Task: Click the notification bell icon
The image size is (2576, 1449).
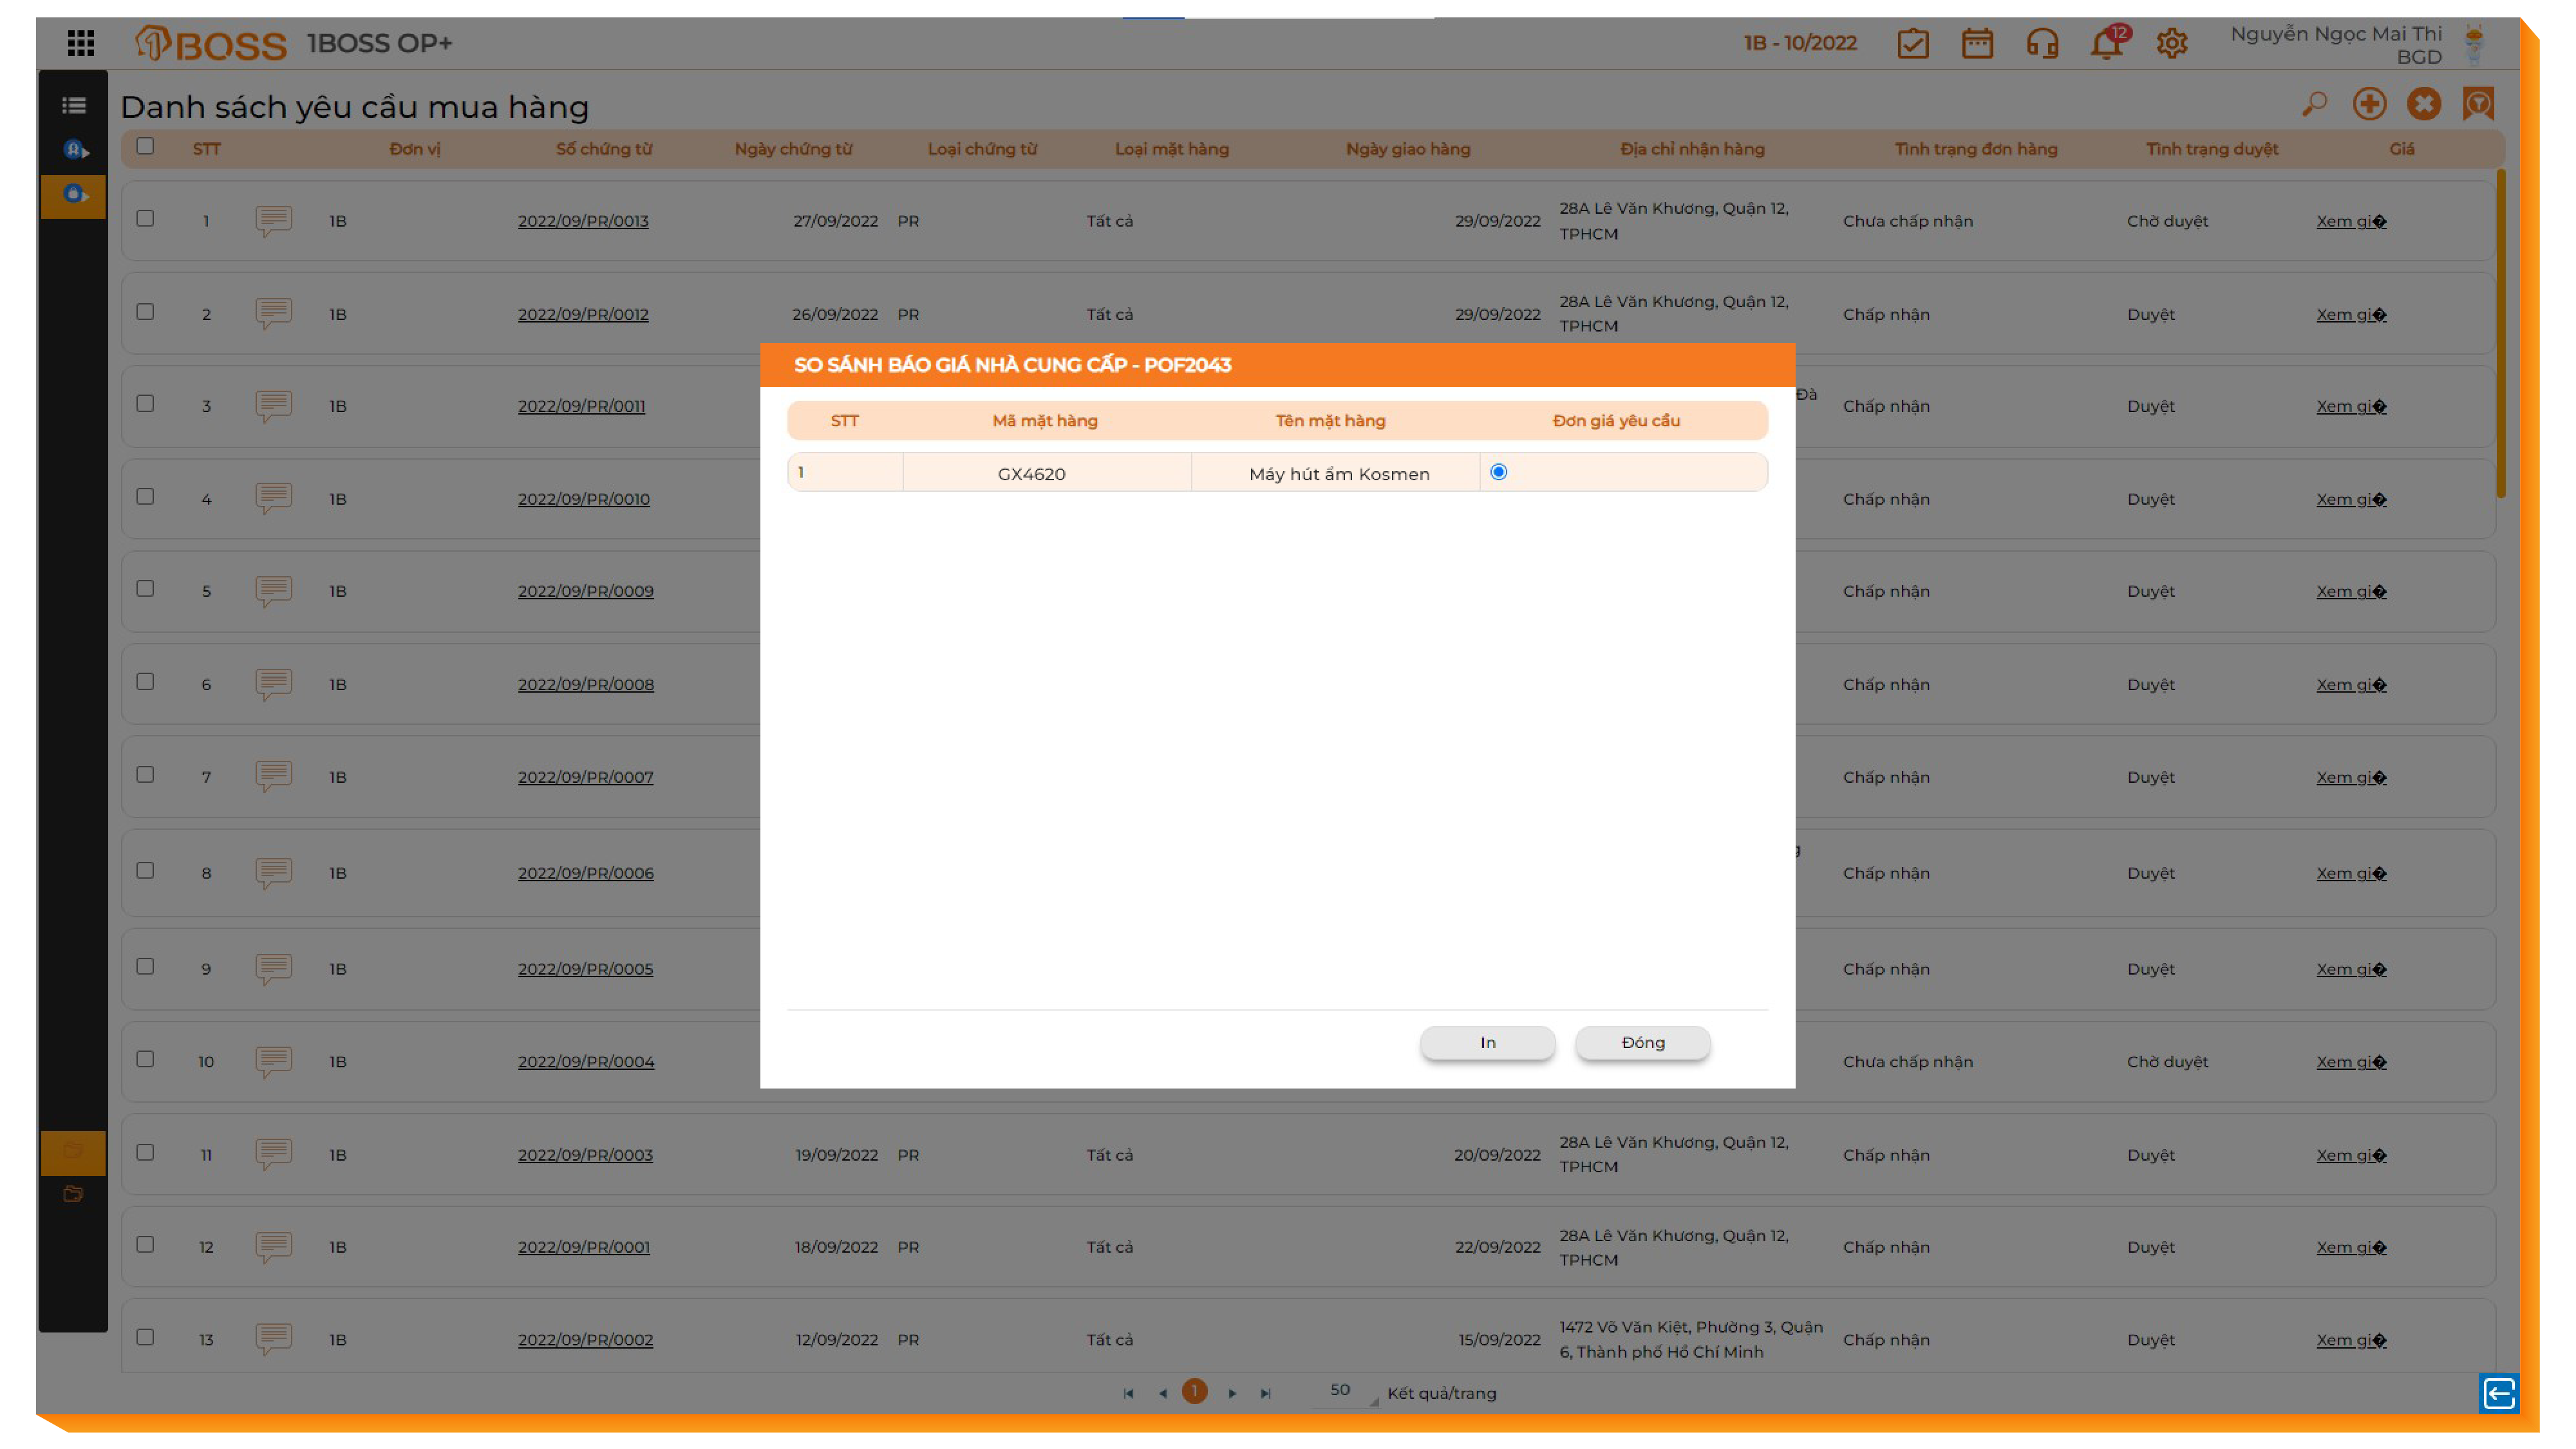Action: point(2106,44)
